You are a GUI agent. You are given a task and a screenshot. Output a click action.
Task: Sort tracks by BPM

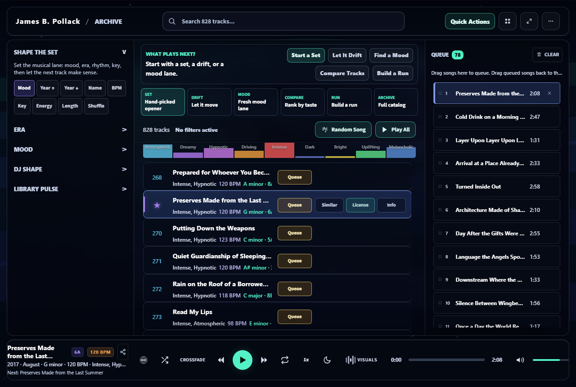point(117,88)
